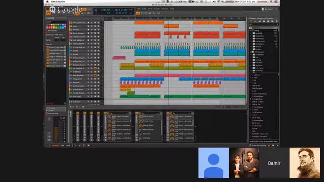The image size is (324, 182).
Task: Pick the top-left color swatch in inspector
Action: tap(47, 25)
